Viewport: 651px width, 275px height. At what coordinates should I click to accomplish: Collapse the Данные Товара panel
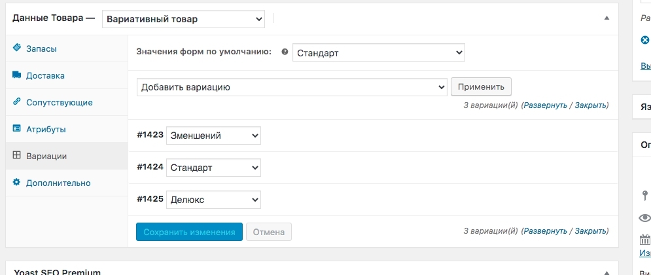607,18
